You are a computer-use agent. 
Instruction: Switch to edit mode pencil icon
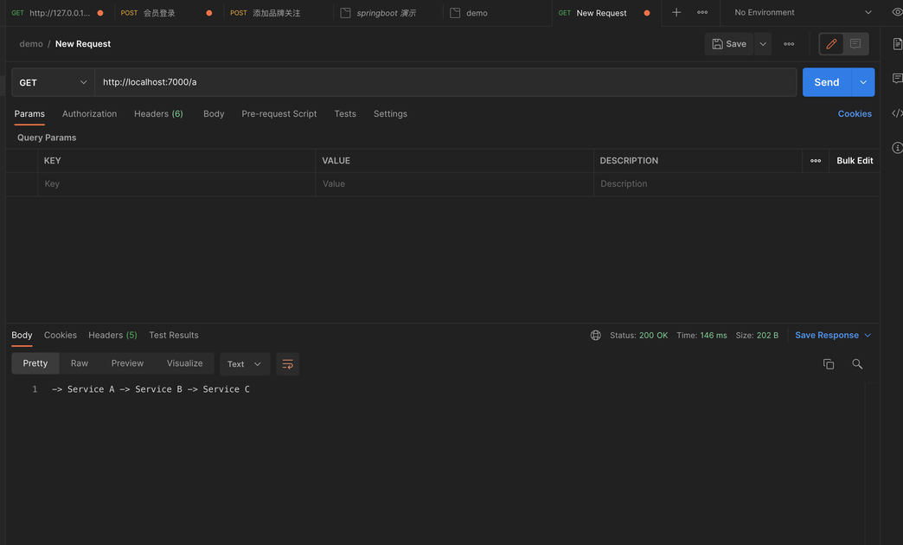point(831,44)
